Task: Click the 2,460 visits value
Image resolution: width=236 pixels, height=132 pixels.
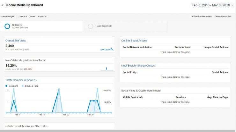Action: tap(10, 46)
